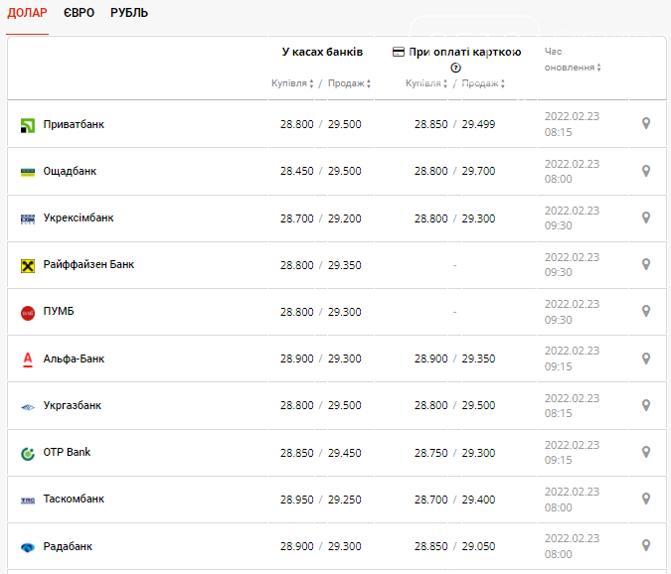The width and height of the screenshot is (671, 574).
Task: Sort by cash desk Купівля rate
Action: pyautogui.click(x=293, y=83)
